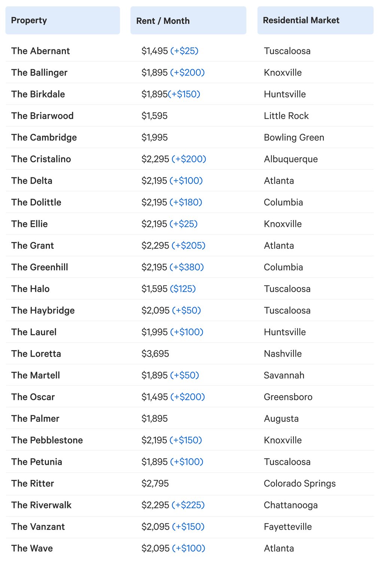Select The Loretta property name

(36, 354)
